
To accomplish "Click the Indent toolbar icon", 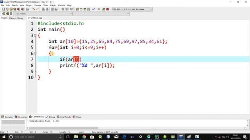I will [62, 9].
